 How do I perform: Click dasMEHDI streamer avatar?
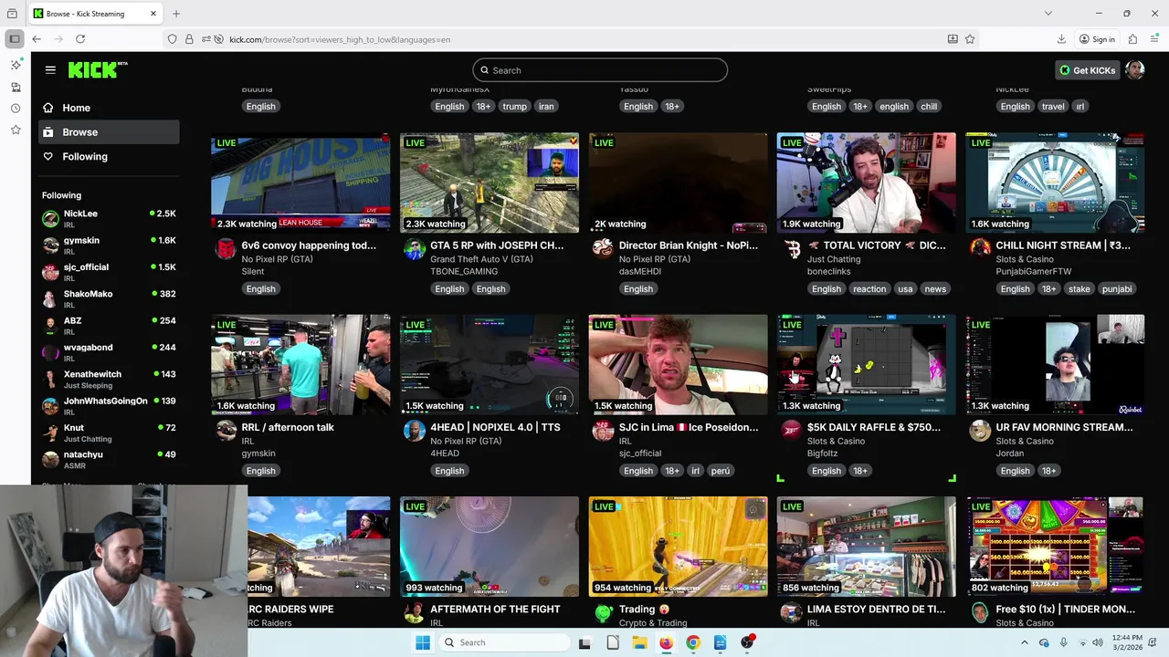603,248
